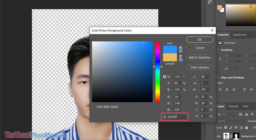Click the rotation angle icon in Transform
The height and width of the screenshot is (140, 256).
226,69
